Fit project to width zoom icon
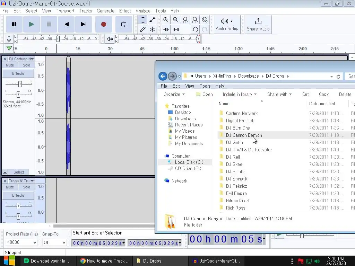This screenshot has height=266, width=355. (195, 20)
